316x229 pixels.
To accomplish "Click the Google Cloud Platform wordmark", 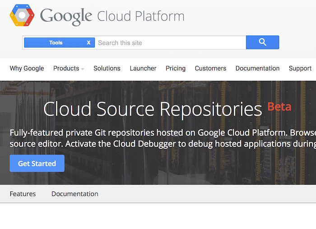I will [112, 16].
